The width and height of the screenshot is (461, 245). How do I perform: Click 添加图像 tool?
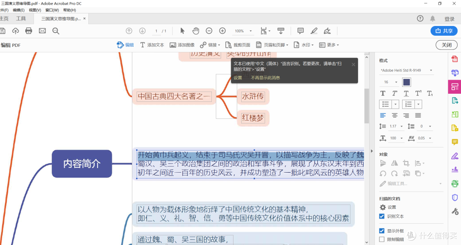coord(182,45)
